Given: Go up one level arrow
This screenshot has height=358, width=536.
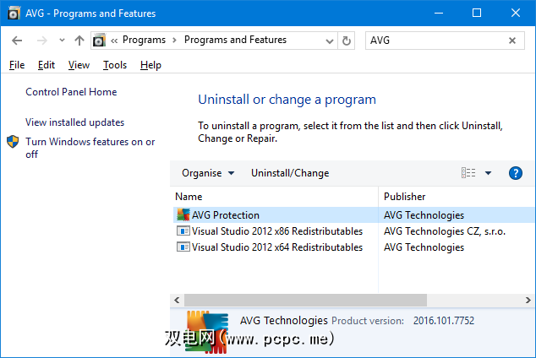Looking at the screenshot, I should click(x=79, y=41).
